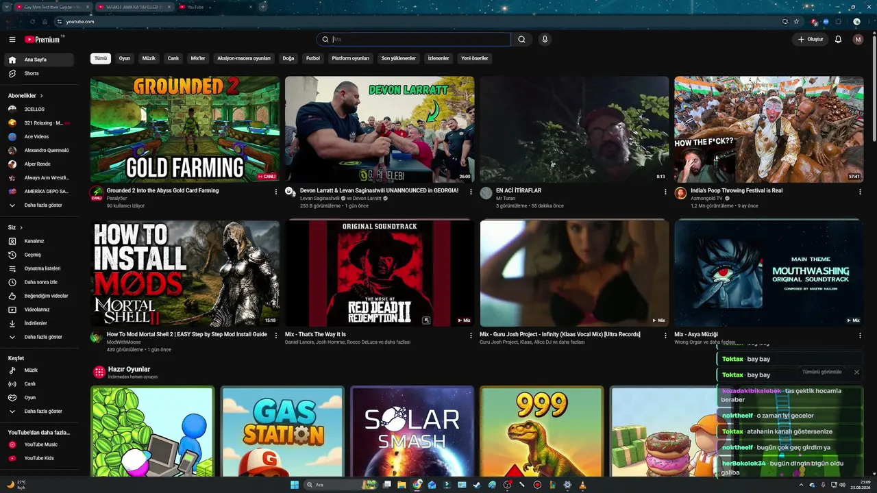877x493 pixels.
Task: Select the Son yüklenenler chip
Action: [399, 58]
